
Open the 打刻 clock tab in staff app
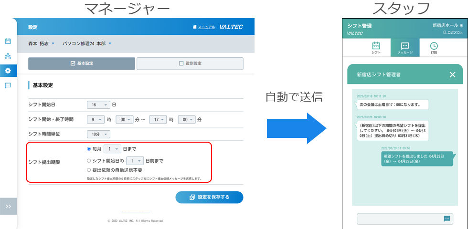coord(434,48)
